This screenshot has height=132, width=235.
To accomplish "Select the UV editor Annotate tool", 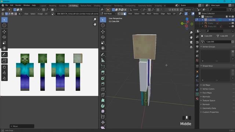I will tap(4, 55).
